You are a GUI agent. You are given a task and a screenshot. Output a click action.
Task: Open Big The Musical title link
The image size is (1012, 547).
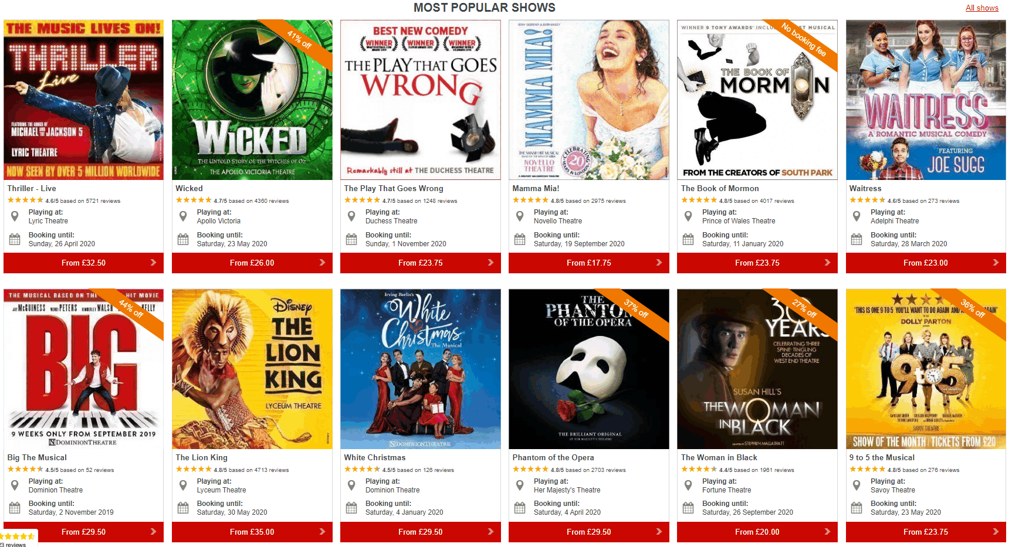tap(37, 457)
